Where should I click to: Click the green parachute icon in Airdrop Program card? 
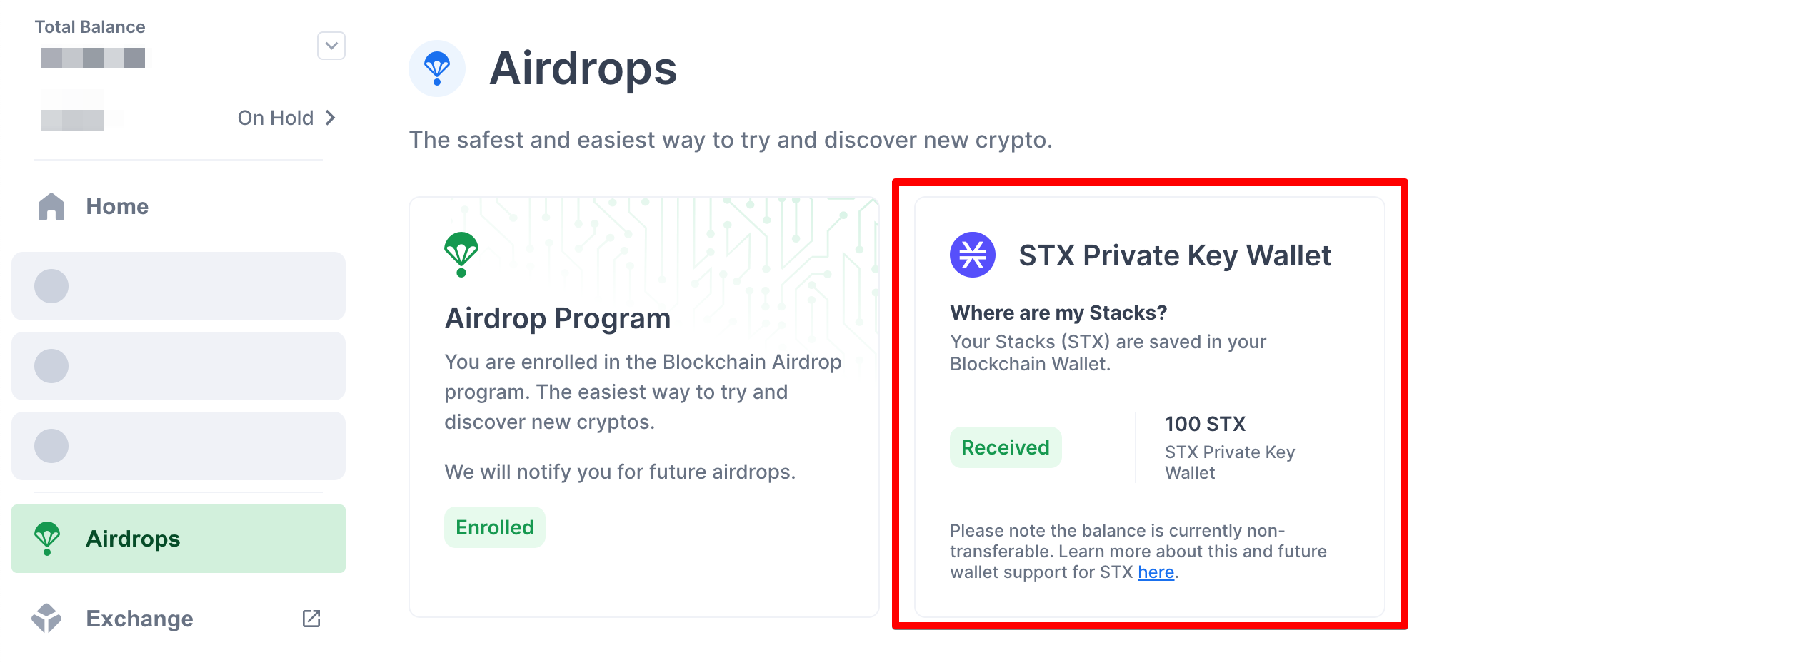click(461, 255)
